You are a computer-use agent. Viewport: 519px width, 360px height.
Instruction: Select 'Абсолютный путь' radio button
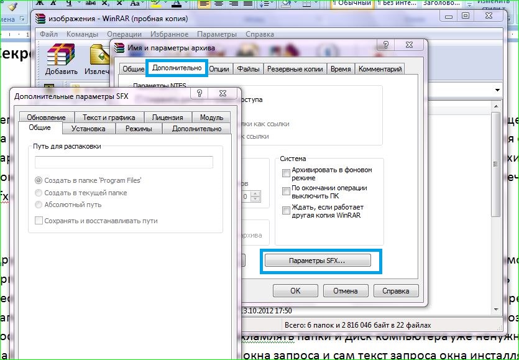[x=39, y=205]
